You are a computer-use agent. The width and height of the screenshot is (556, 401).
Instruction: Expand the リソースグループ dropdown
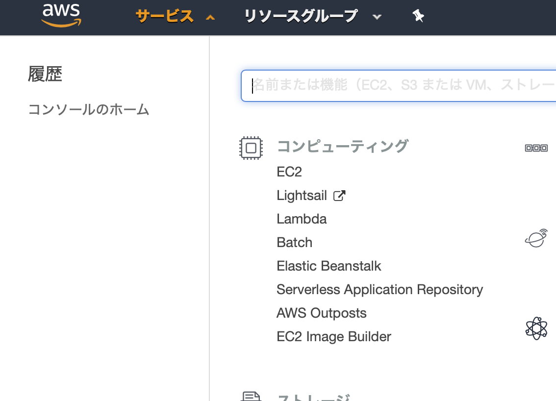[377, 17]
